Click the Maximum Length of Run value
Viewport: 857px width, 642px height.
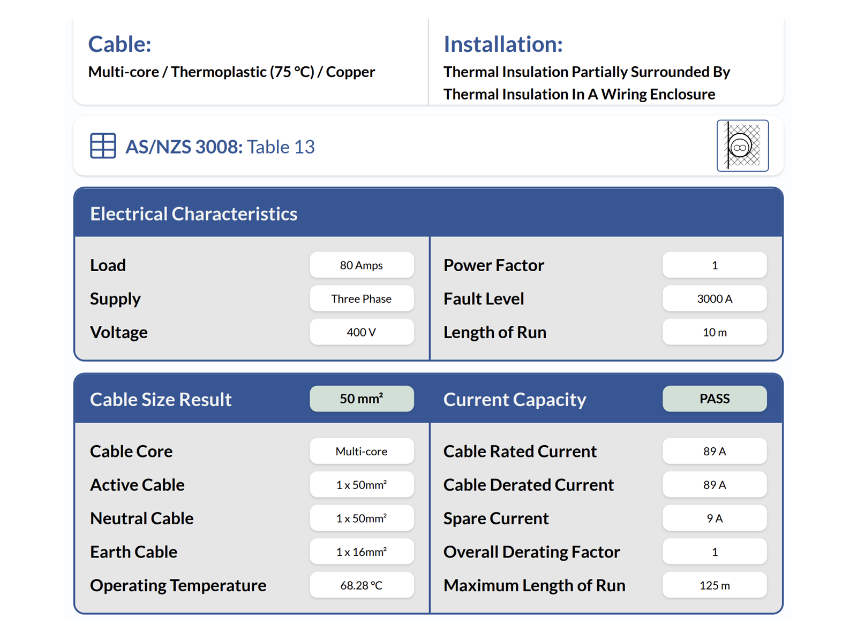coord(715,585)
